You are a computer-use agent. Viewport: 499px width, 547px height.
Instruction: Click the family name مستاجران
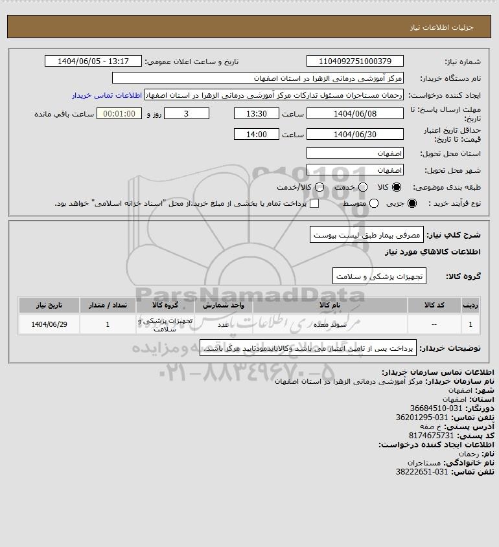[x=424, y=463]
